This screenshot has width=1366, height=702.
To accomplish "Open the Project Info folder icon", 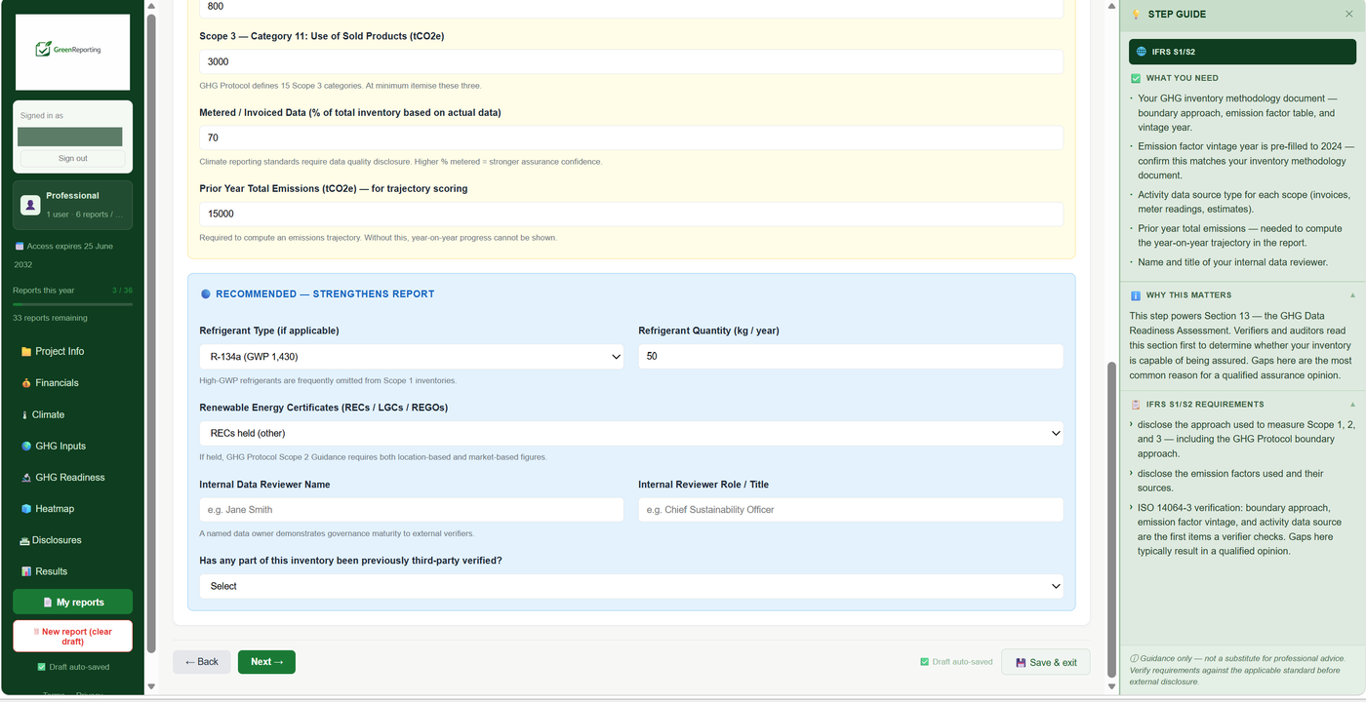I will pyautogui.click(x=26, y=352).
